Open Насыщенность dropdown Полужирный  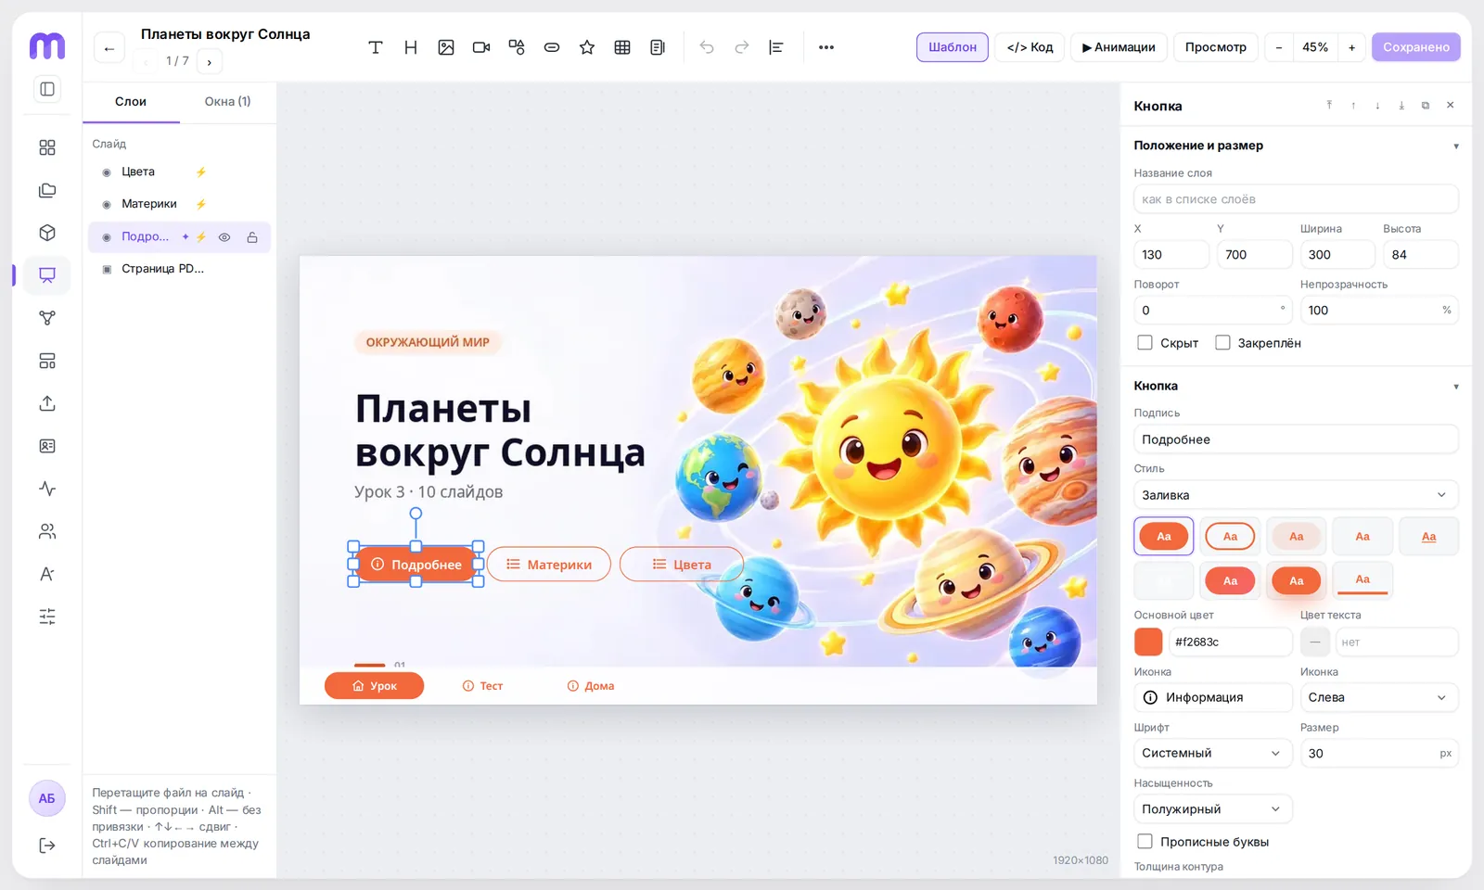pyautogui.click(x=1213, y=808)
